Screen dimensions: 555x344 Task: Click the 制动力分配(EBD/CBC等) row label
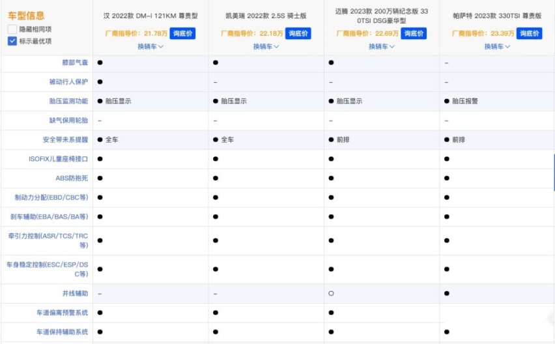(51, 197)
